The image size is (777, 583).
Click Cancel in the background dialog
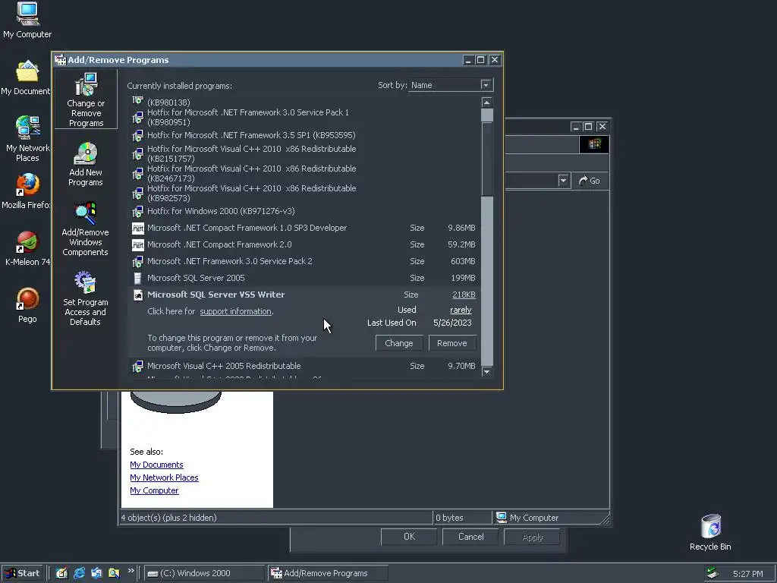click(x=470, y=537)
